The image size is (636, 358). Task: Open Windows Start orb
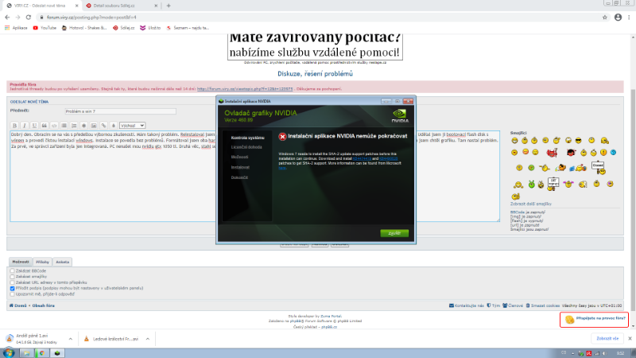9,352
